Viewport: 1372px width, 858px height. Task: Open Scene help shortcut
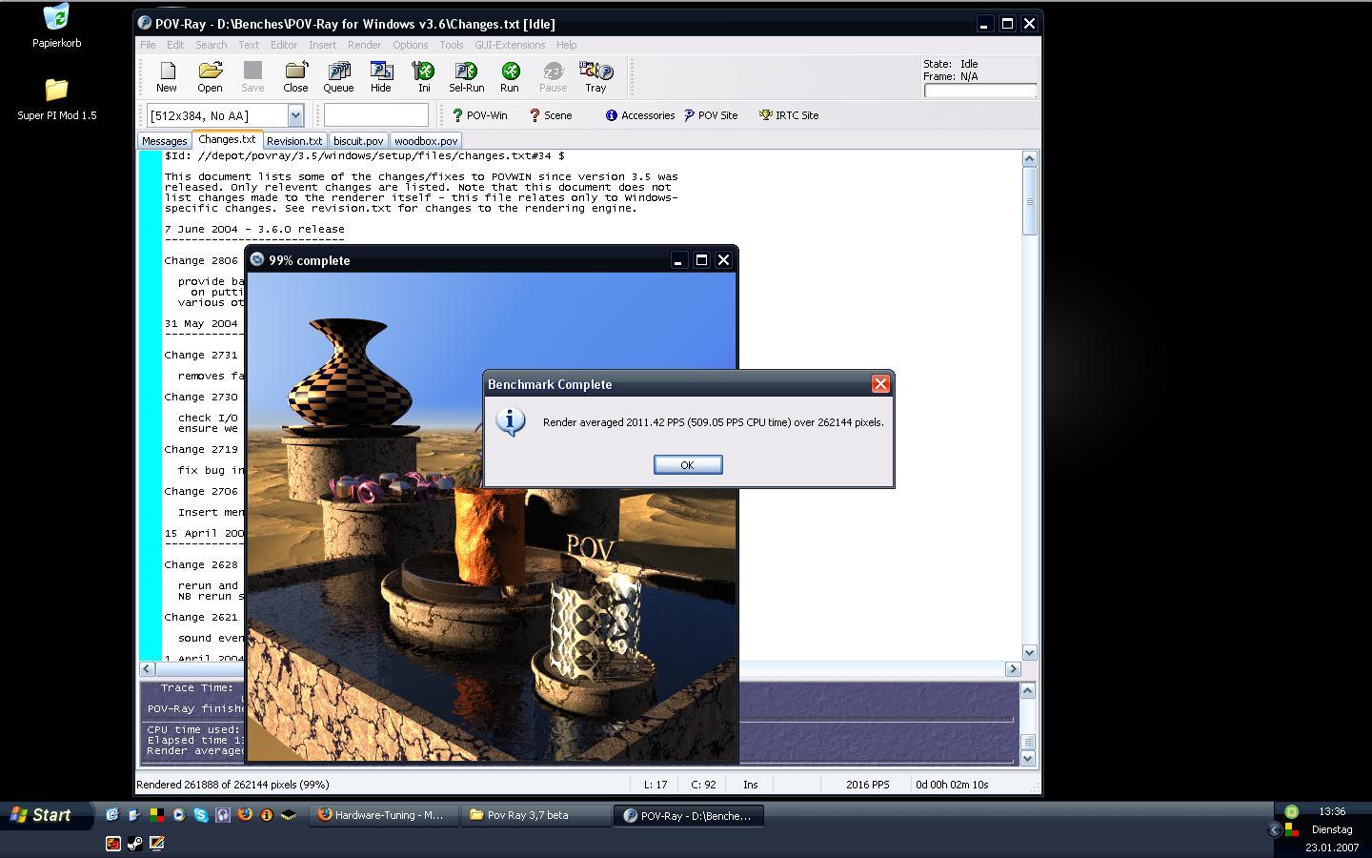click(x=551, y=115)
